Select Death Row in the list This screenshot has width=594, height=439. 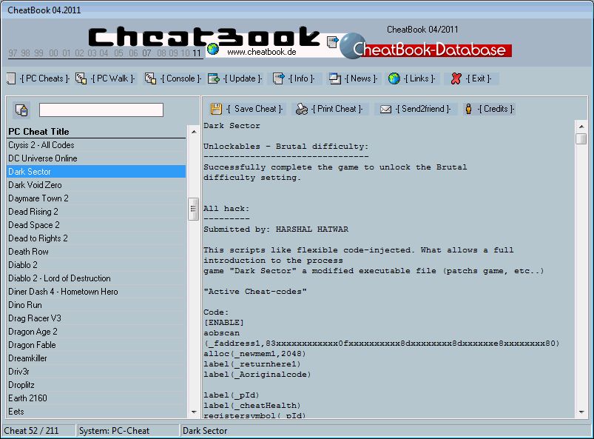[97, 252]
